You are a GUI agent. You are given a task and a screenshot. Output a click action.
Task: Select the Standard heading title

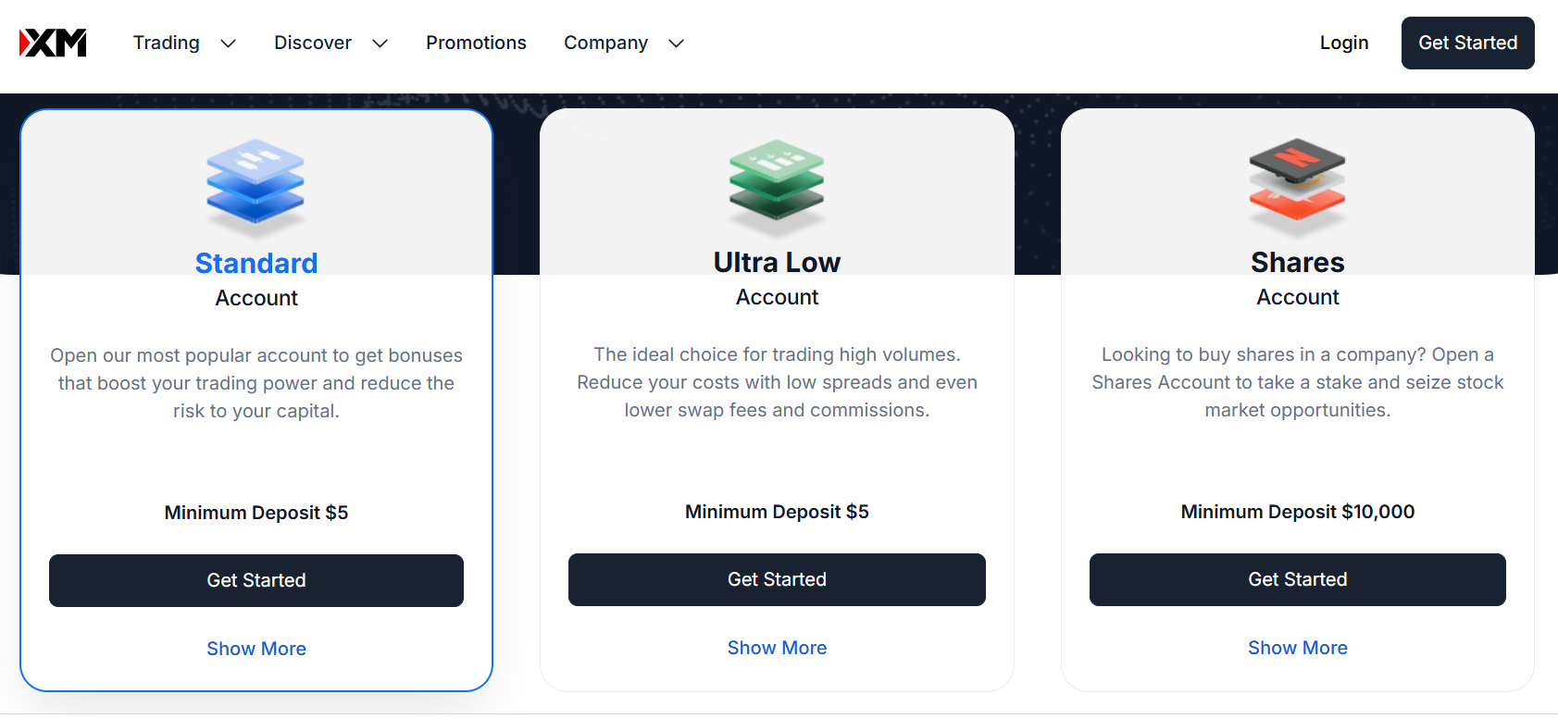click(x=256, y=263)
